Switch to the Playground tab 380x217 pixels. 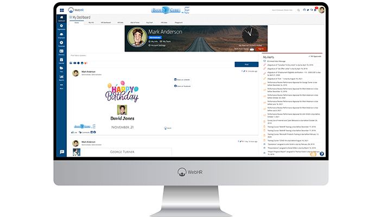[179, 23]
